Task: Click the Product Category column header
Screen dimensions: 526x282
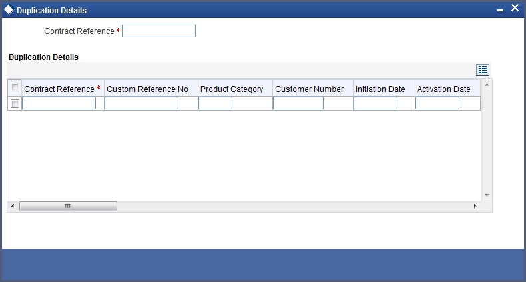Action: point(235,89)
